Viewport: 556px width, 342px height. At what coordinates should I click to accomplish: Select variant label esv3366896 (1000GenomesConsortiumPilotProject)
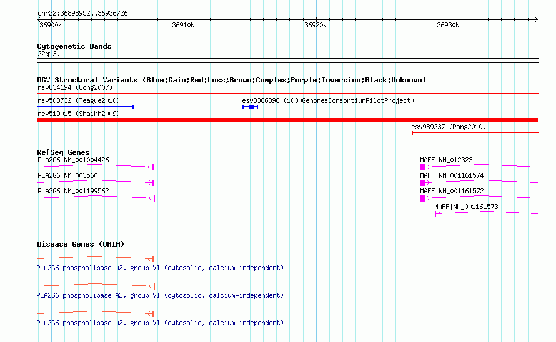(328, 100)
